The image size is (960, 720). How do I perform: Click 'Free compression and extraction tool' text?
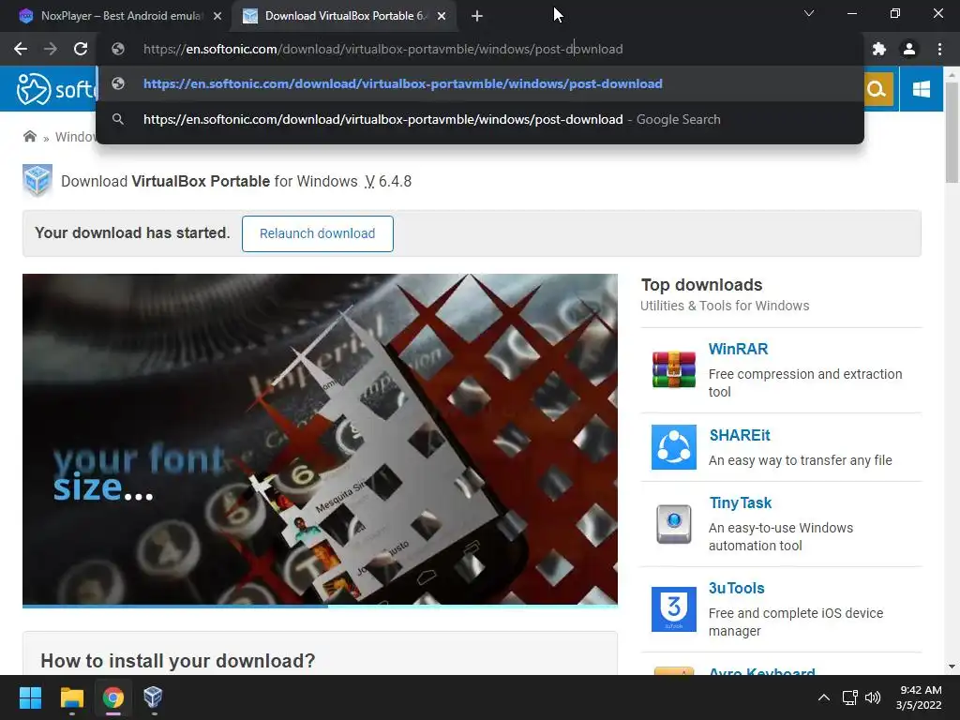pos(805,382)
